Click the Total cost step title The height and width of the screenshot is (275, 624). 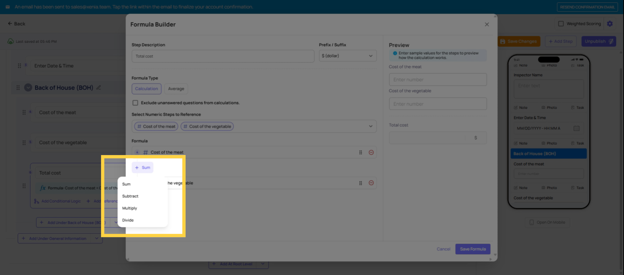[50, 173]
